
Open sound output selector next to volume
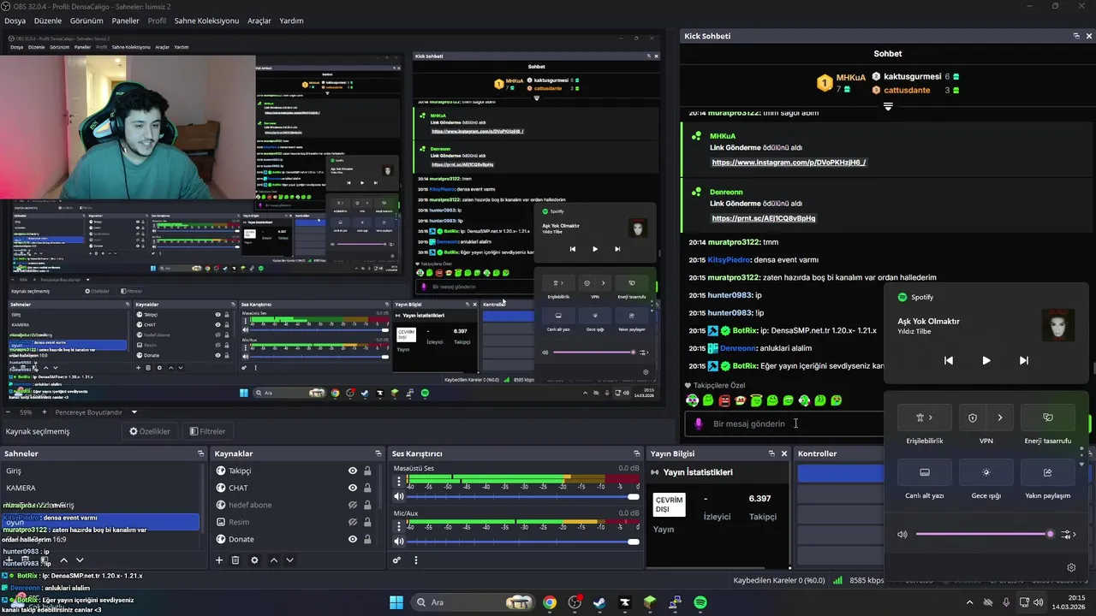click(1069, 534)
